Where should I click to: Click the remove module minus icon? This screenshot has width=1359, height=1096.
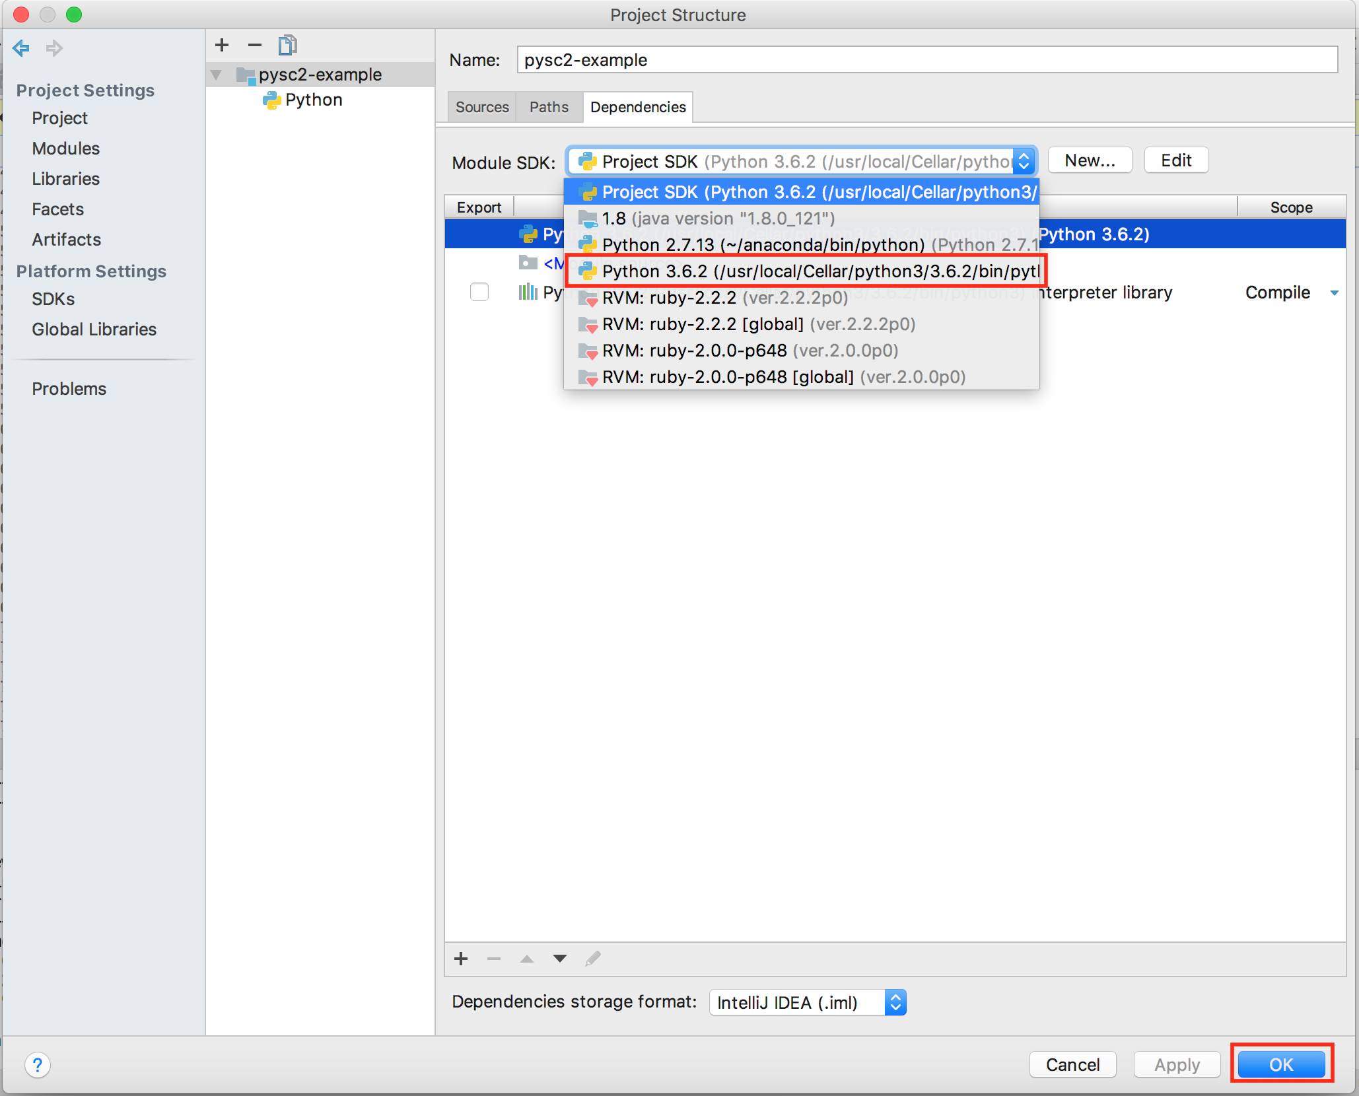pos(255,45)
